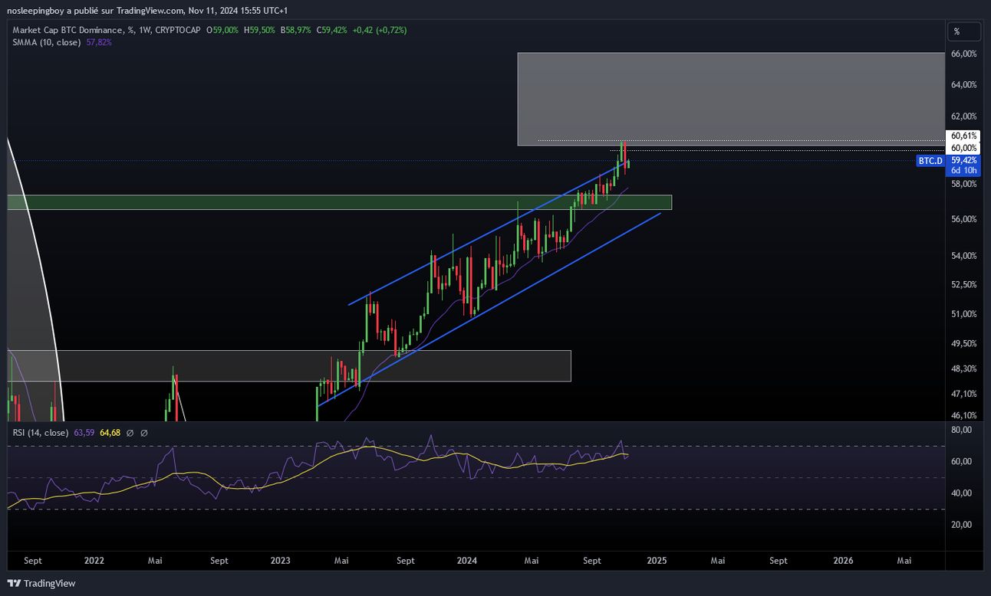The height and width of the screenshot is (596, 991).
Task: Click the 2026 time axis label
Action: pos(843,561)
